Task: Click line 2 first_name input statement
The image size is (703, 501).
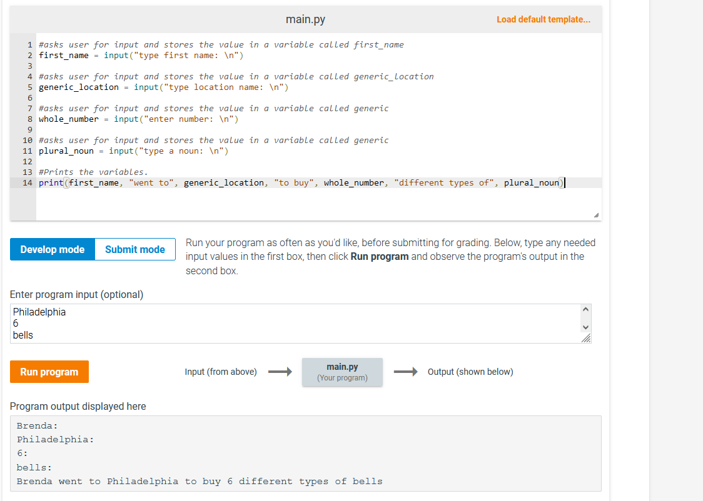Action: point(141,56)
